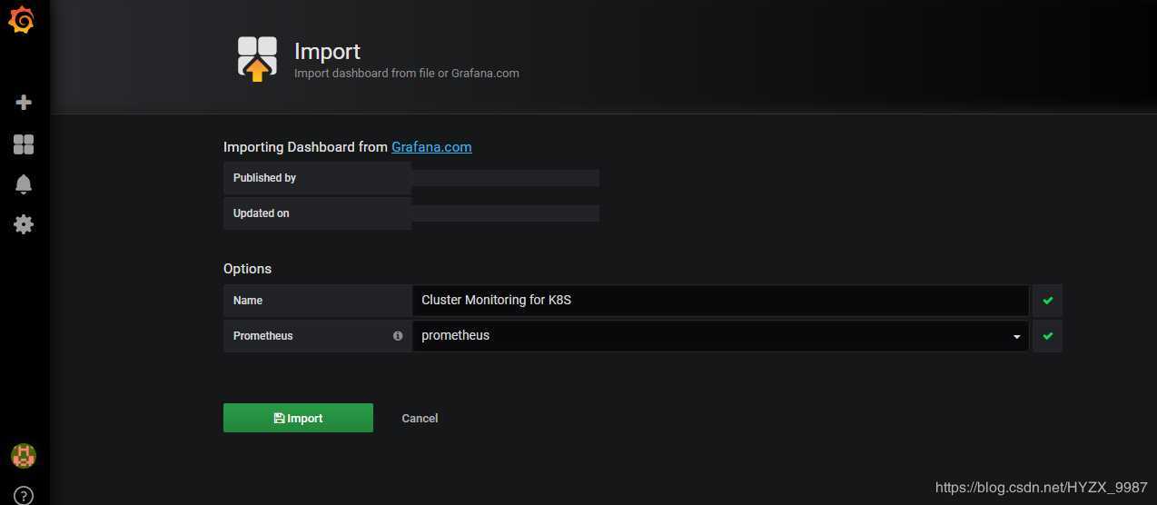The image size is (1157, 505).
Task: Click the 'Prometheus' field label
Action: point(263,336)
